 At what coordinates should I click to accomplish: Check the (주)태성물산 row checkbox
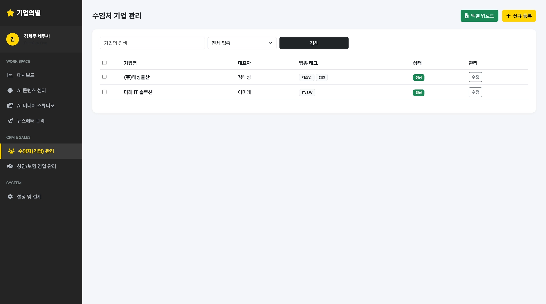[105, 77]
